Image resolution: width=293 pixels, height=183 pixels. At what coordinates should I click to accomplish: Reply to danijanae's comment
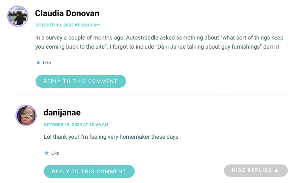tap(89, 171)
